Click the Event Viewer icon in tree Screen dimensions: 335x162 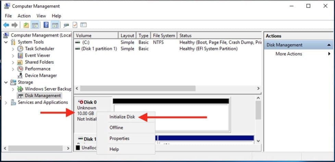click(x=21, y=55)
